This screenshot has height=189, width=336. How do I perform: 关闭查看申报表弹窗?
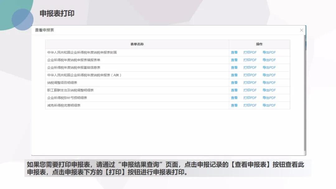301,30
